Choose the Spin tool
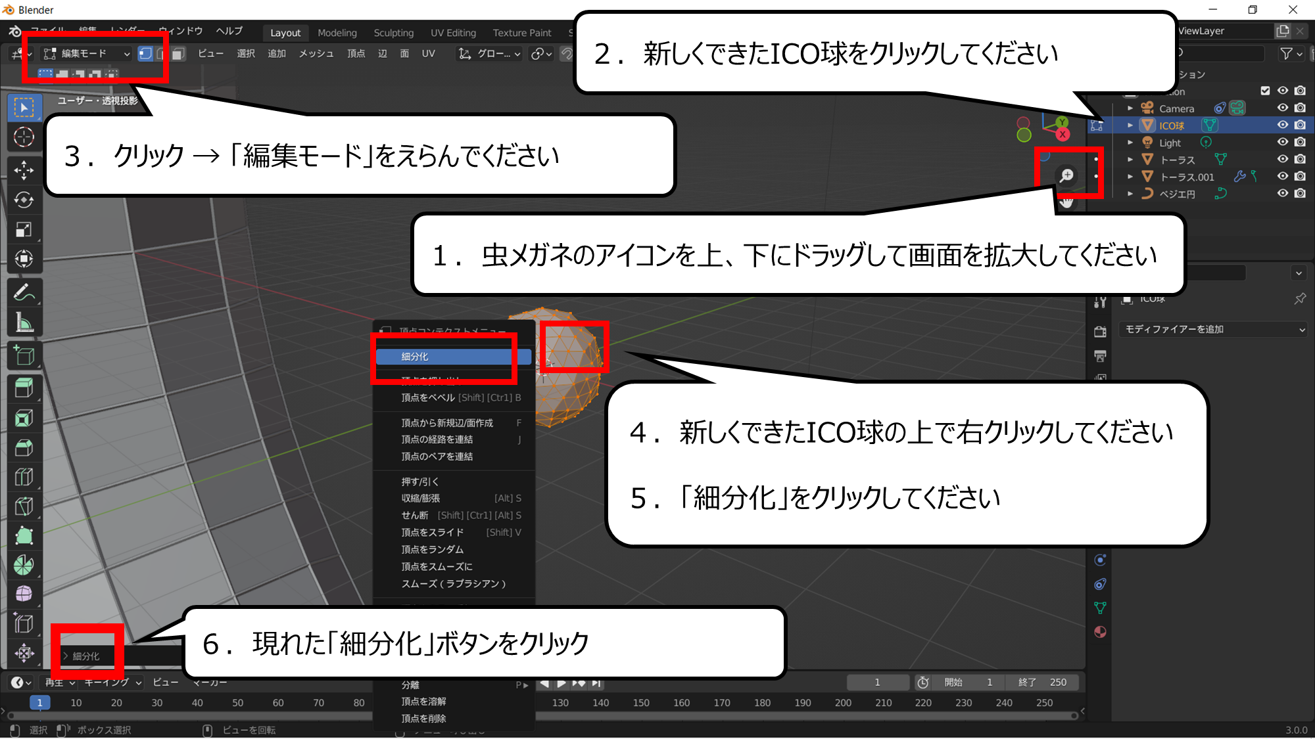This screenshot has width=1315, height=739. [24, 565]
